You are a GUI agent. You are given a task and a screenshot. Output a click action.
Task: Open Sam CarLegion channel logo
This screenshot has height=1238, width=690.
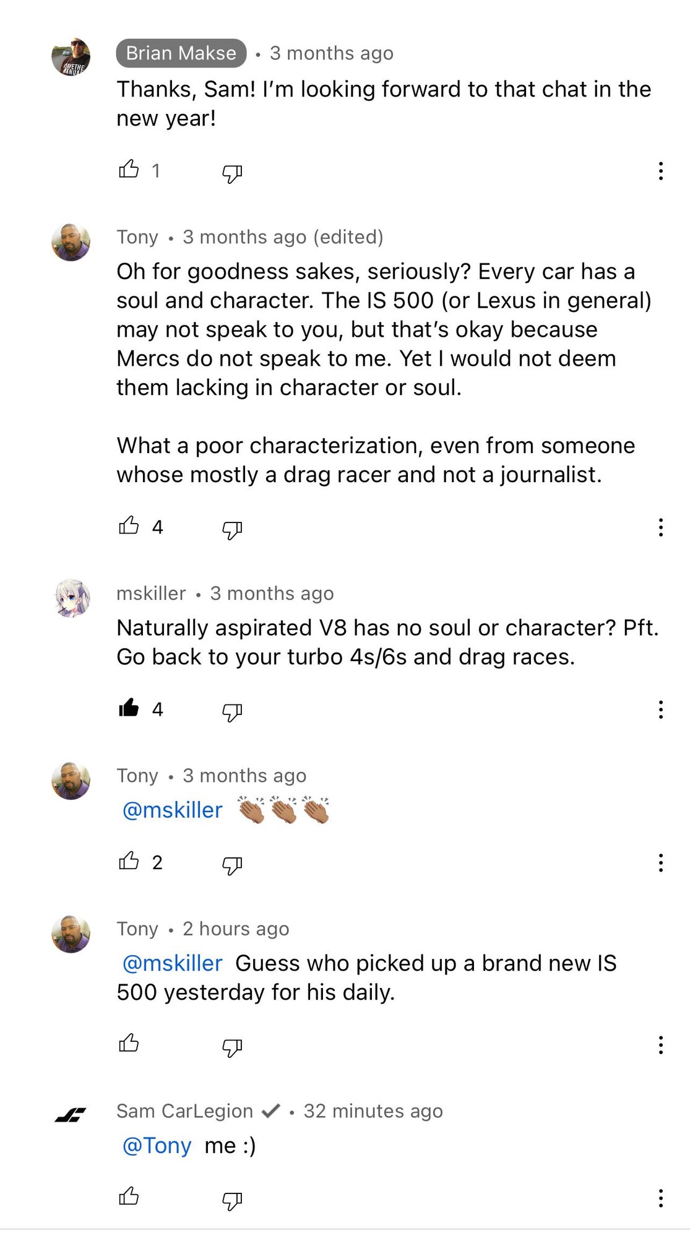point(71,1115)
